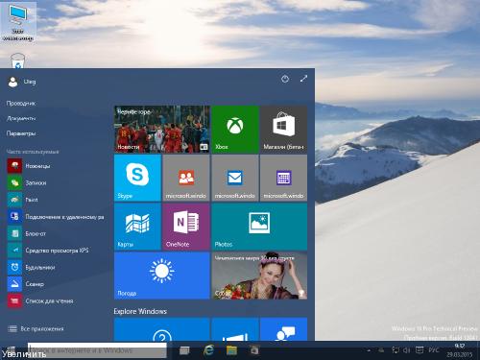This screenshot has width=480, height=360.
Task: Open the news photo tile Новости
Action: coord(162,130)
